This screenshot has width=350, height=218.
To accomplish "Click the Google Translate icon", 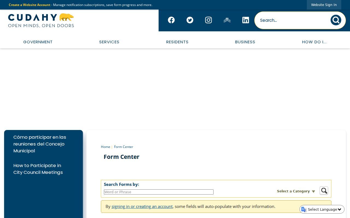I will (304, 209).
